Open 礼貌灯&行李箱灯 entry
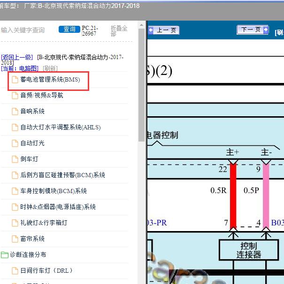 44,223
